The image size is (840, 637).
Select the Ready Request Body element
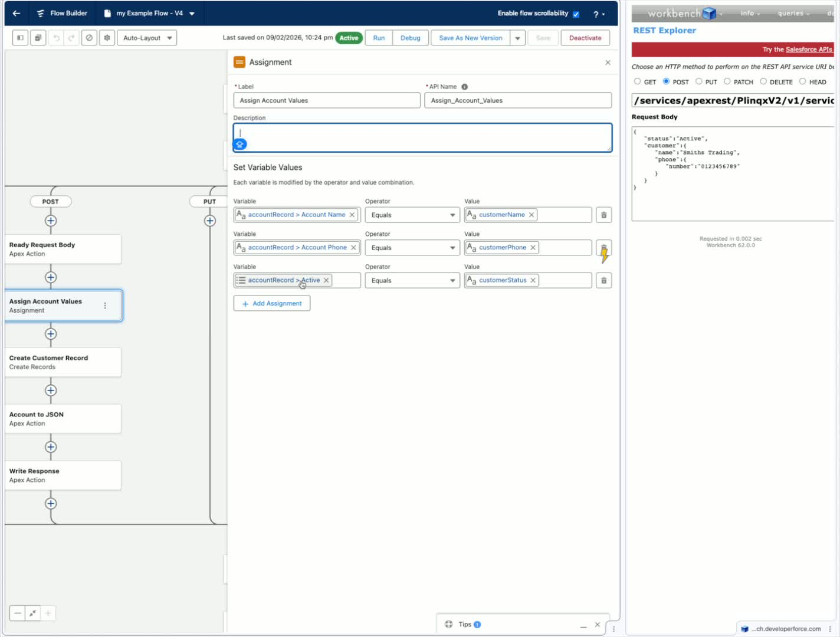coord(63,249)
